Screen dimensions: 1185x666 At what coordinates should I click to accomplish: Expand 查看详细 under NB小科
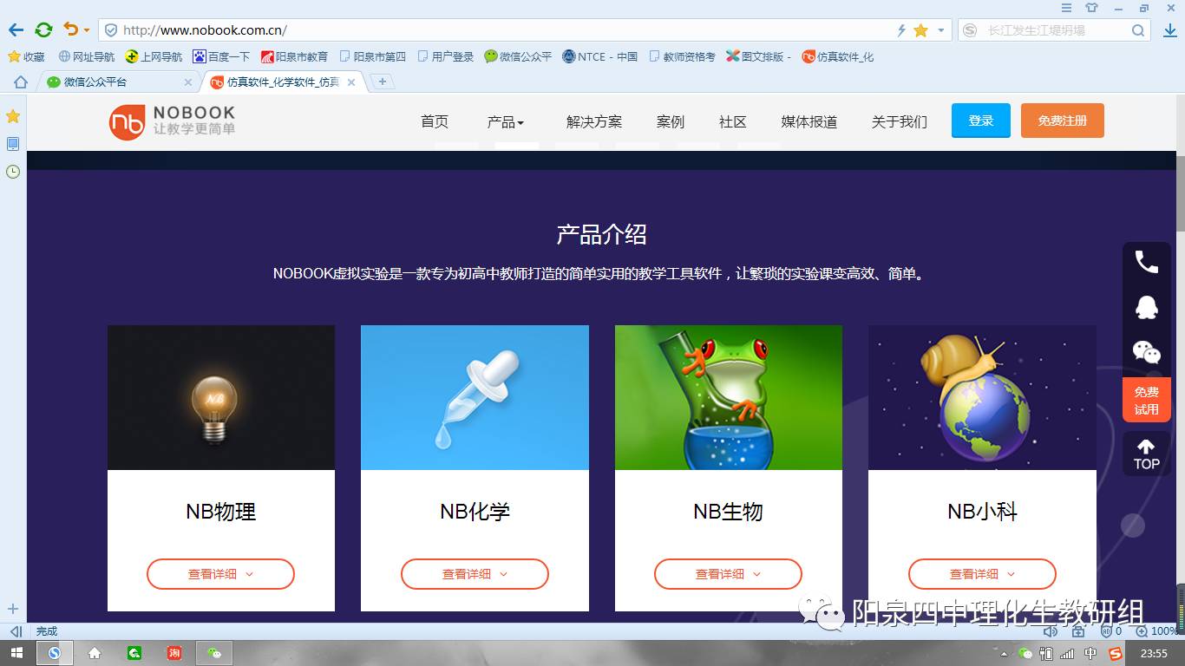[982, 574]
